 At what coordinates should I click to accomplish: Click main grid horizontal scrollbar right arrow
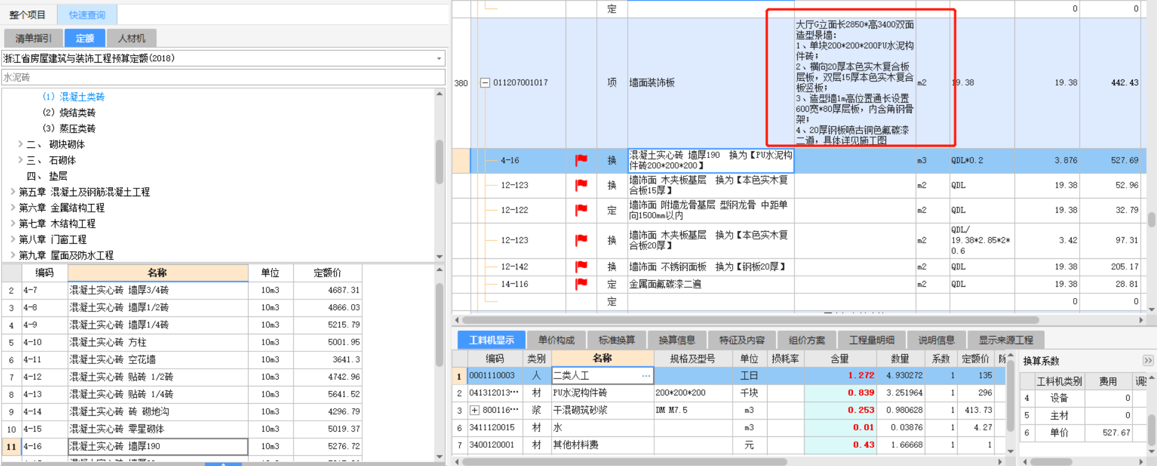tap(1141, 320)
